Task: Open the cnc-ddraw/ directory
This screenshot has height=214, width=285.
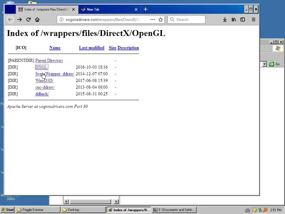Action: (45, 87)
